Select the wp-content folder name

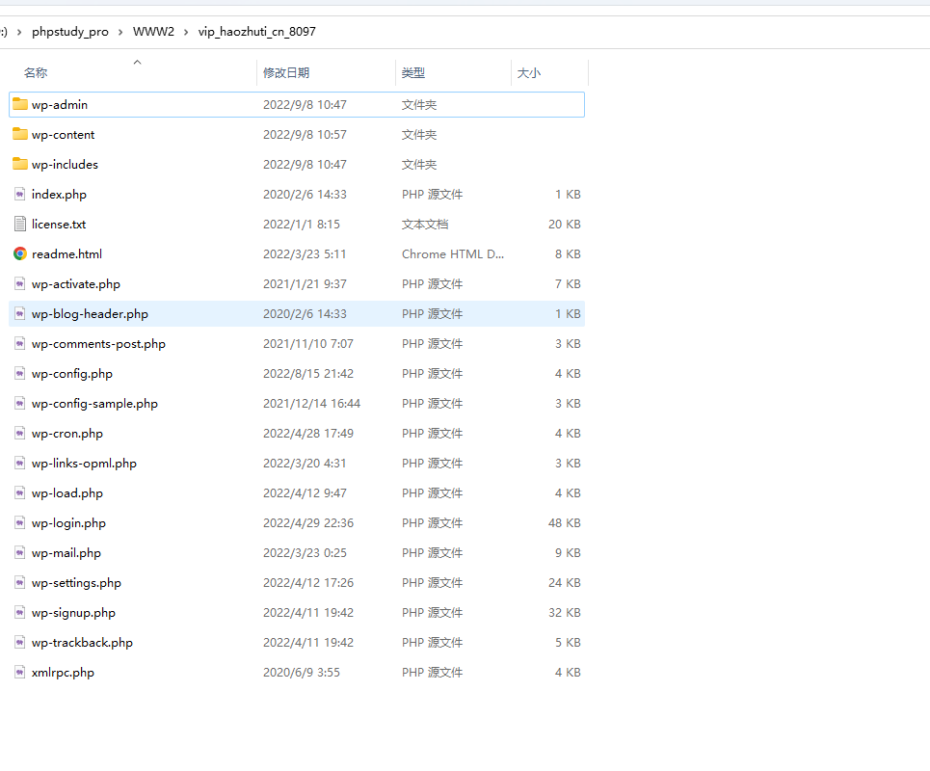pyautogui.click(x=63, y=135)
